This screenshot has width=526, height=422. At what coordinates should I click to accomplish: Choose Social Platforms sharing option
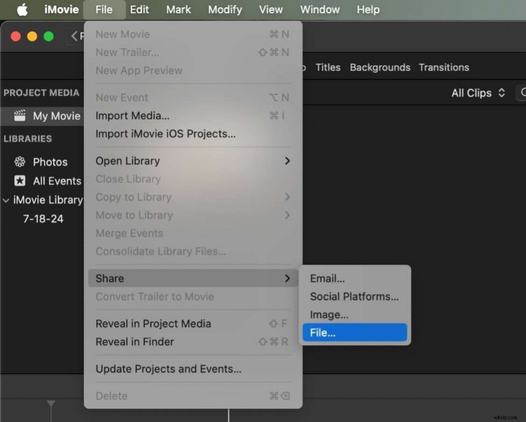(355, 296)
